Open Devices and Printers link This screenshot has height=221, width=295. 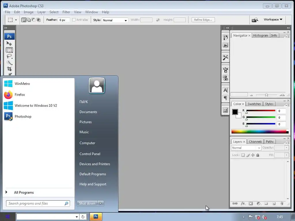click(94, 164)
